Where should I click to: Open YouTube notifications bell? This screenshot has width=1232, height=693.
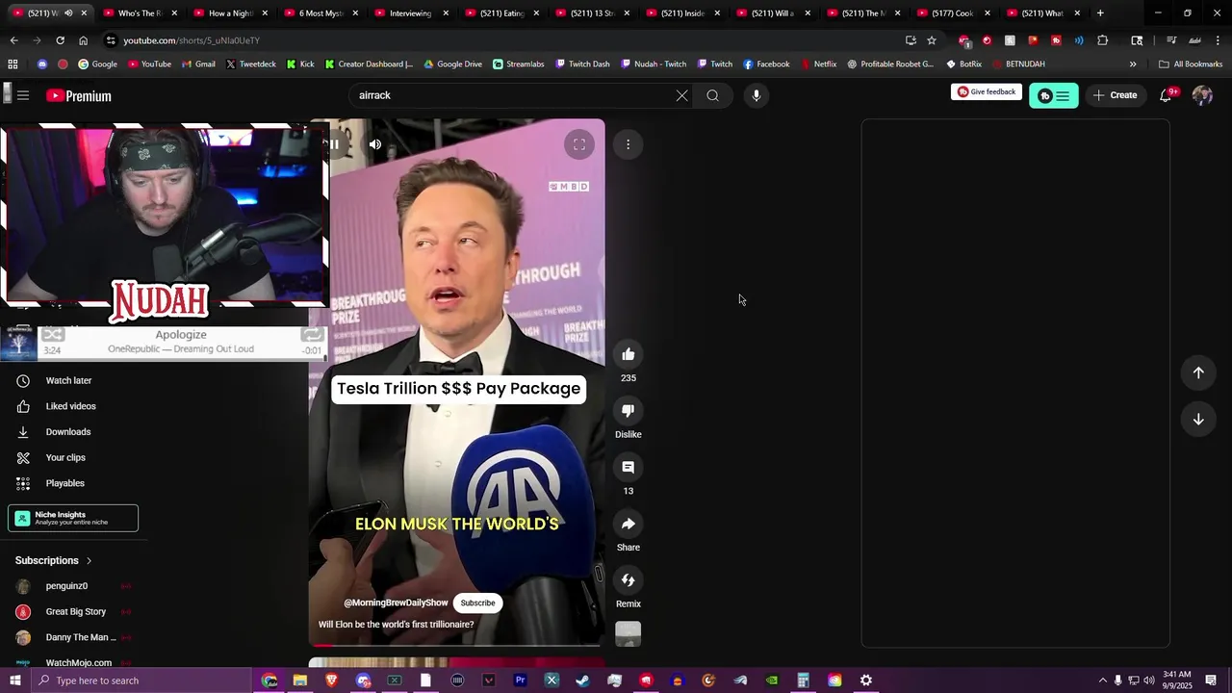coord(1167,95)
